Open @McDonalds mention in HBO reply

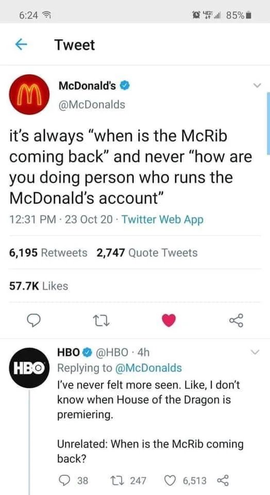(x=147, y=368)
